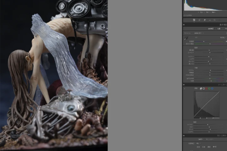Select the Crop overlay tool icon
This screenshot has height=151, width=227.
coord(199,20)
